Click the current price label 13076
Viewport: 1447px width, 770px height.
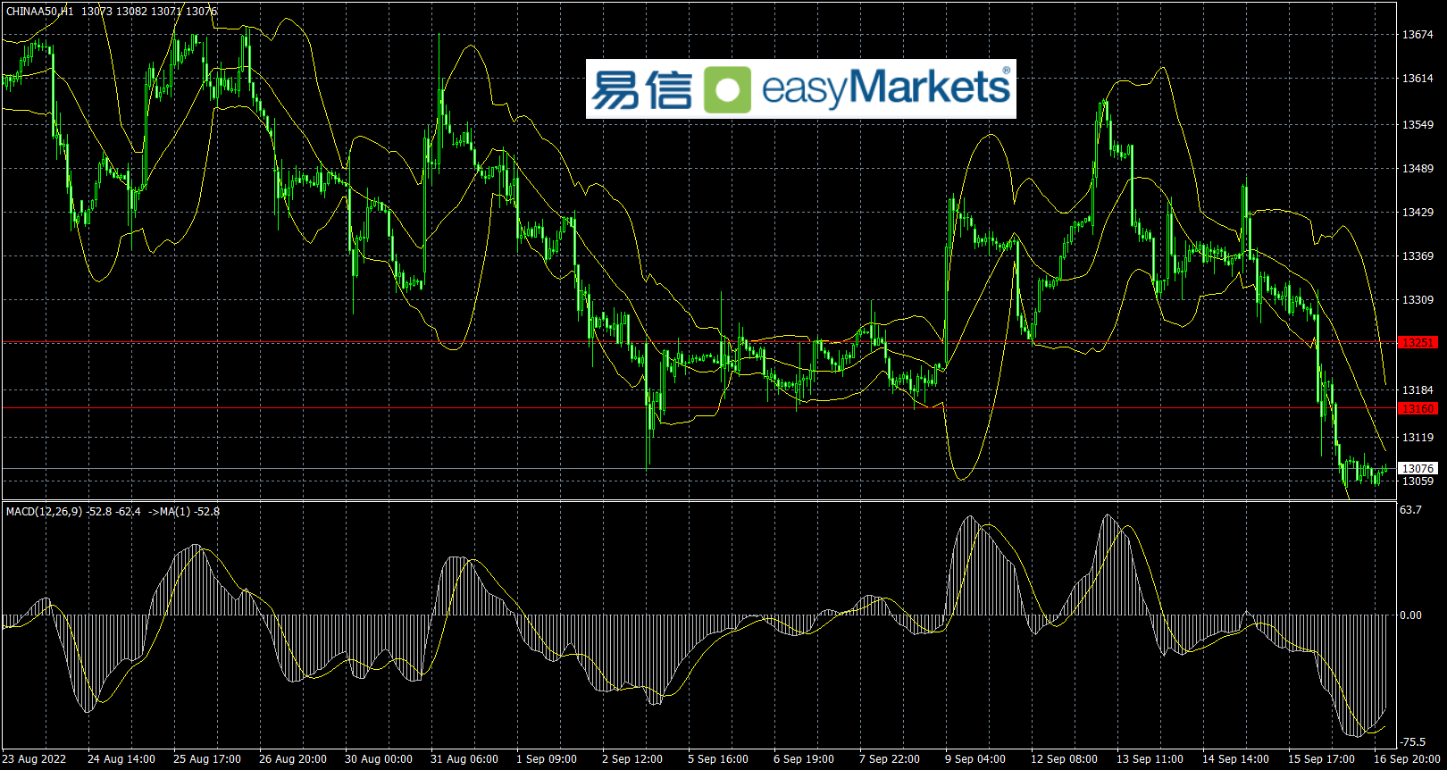point(1418,468)
